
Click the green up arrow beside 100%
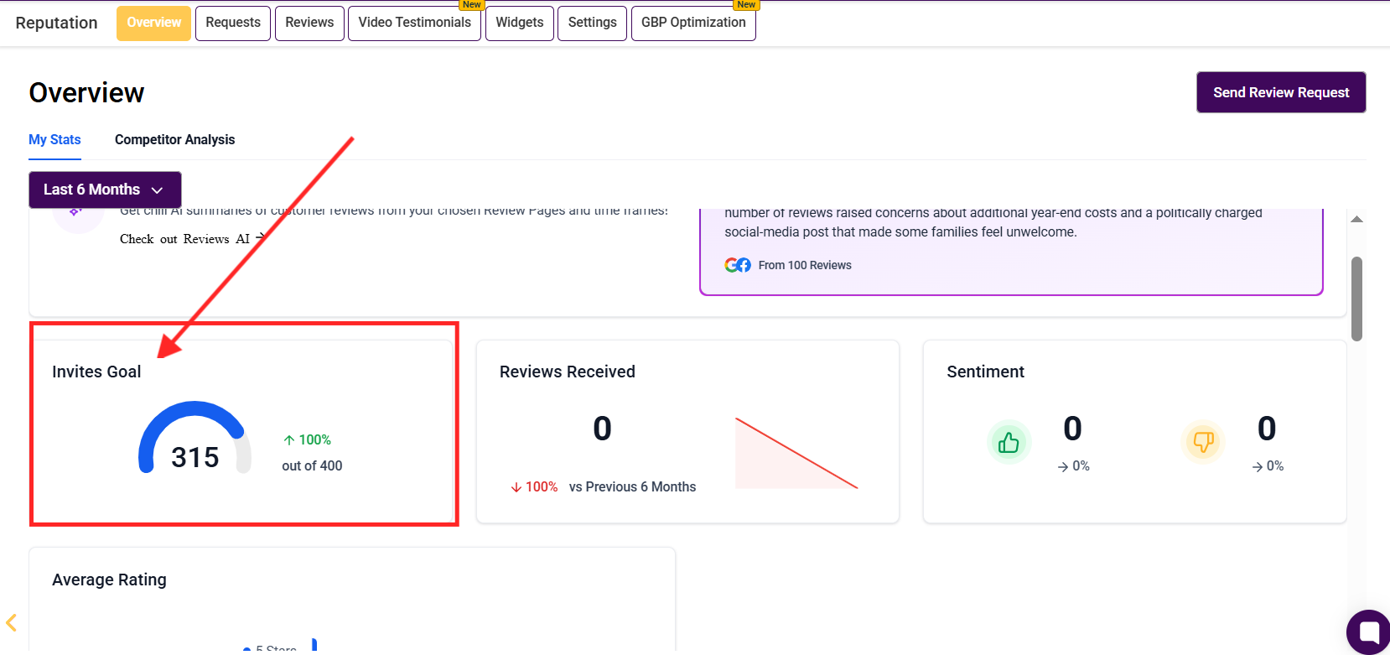289,440
